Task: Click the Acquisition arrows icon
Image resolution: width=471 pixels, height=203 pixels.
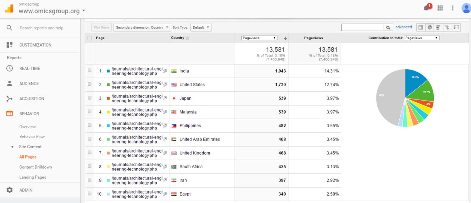Action: [9, 99]
